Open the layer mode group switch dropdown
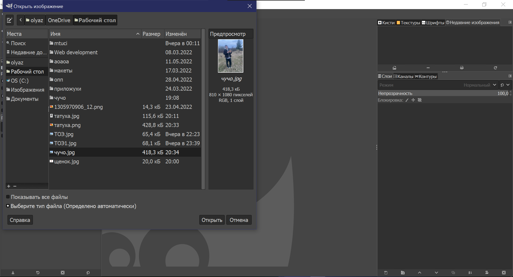Screen dimensions: 513x277 (505, 85)
